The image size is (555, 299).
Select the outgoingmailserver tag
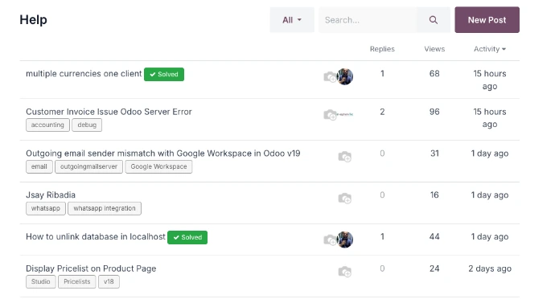click(x=88, y=166)
